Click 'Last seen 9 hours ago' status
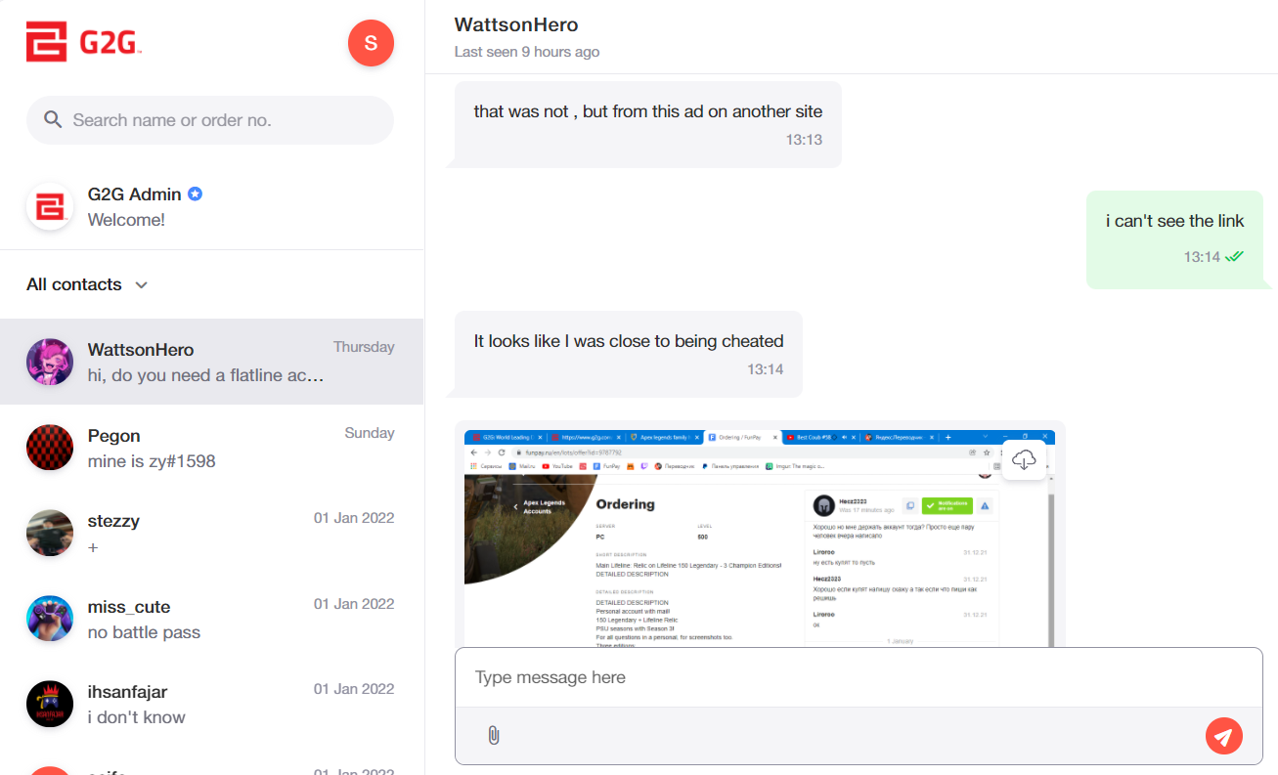Image resolution: width=1278 pixels, height=775 pixels. (x=527, y=52)
